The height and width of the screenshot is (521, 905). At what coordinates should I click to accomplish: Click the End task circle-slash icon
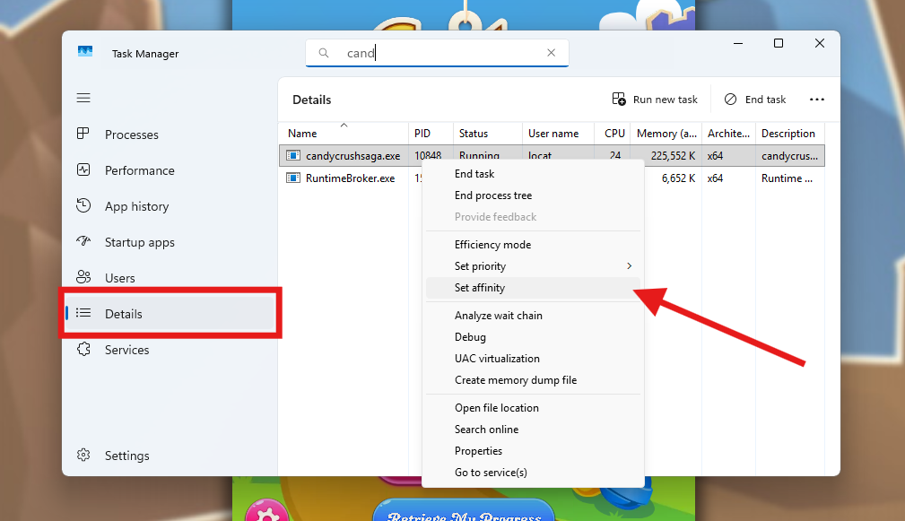(730, 100)
